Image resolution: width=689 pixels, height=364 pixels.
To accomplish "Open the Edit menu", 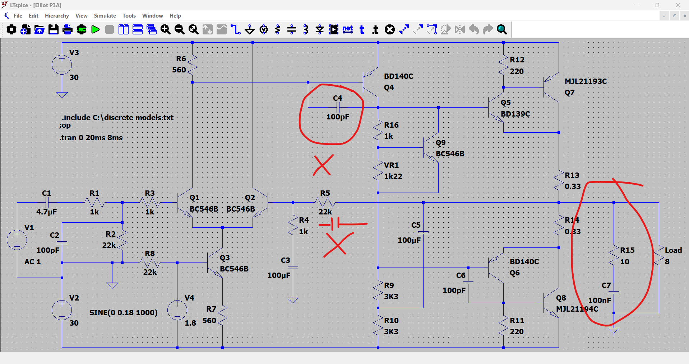I will click(33, 16).
